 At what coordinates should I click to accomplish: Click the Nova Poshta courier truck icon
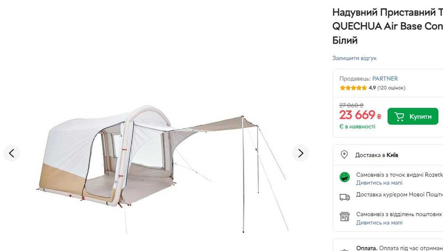point(345,197)
